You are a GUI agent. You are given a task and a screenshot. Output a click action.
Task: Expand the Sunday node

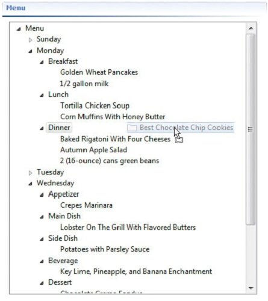click(x=30, y=40)
